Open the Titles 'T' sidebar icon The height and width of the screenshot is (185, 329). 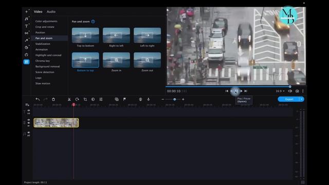pyautogui.click(x=26, y=26)
